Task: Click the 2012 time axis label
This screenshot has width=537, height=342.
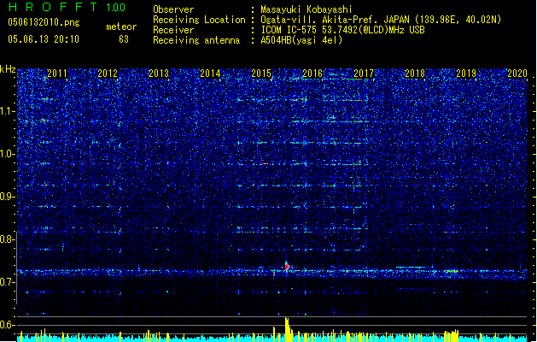Action: pyautogui.click(x=108, y=74)
